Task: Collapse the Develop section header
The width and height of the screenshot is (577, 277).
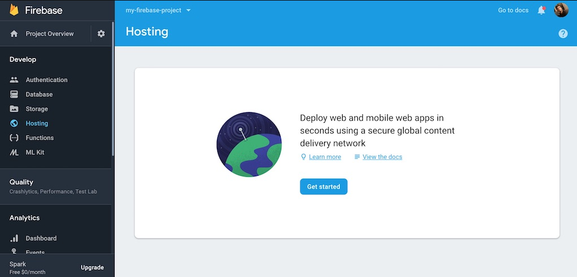Action: pyautogui.click(x=23, y=60)
